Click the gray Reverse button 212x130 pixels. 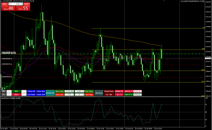[99, 93]
